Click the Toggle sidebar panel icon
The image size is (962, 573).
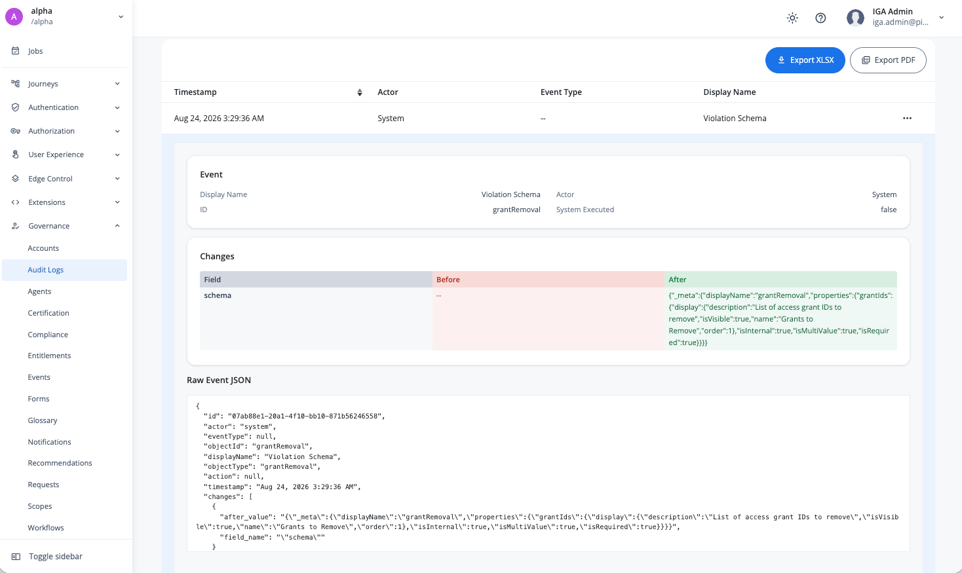click(x=16, y=557)
